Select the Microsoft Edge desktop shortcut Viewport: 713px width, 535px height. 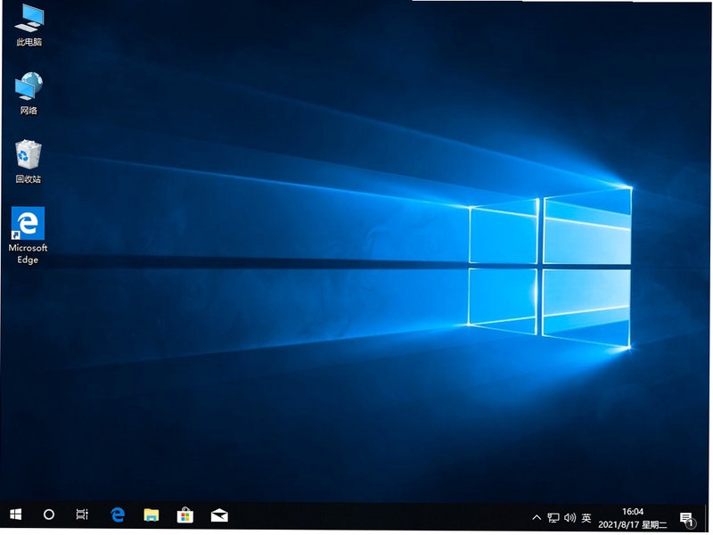[28, 235]
